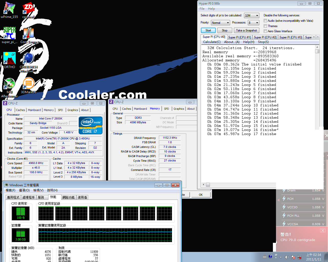Open Caches tab in first CPU-Z window

20,110
